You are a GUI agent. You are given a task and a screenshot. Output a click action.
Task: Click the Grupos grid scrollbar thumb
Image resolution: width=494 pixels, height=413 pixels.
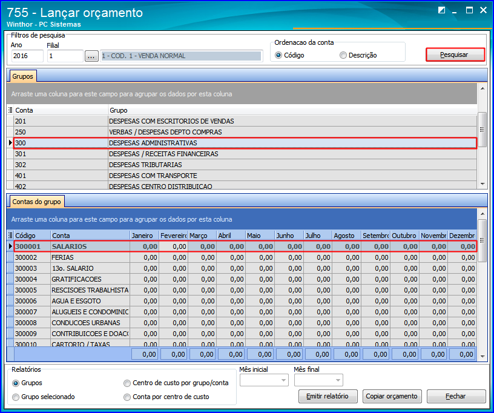[482, 128]
